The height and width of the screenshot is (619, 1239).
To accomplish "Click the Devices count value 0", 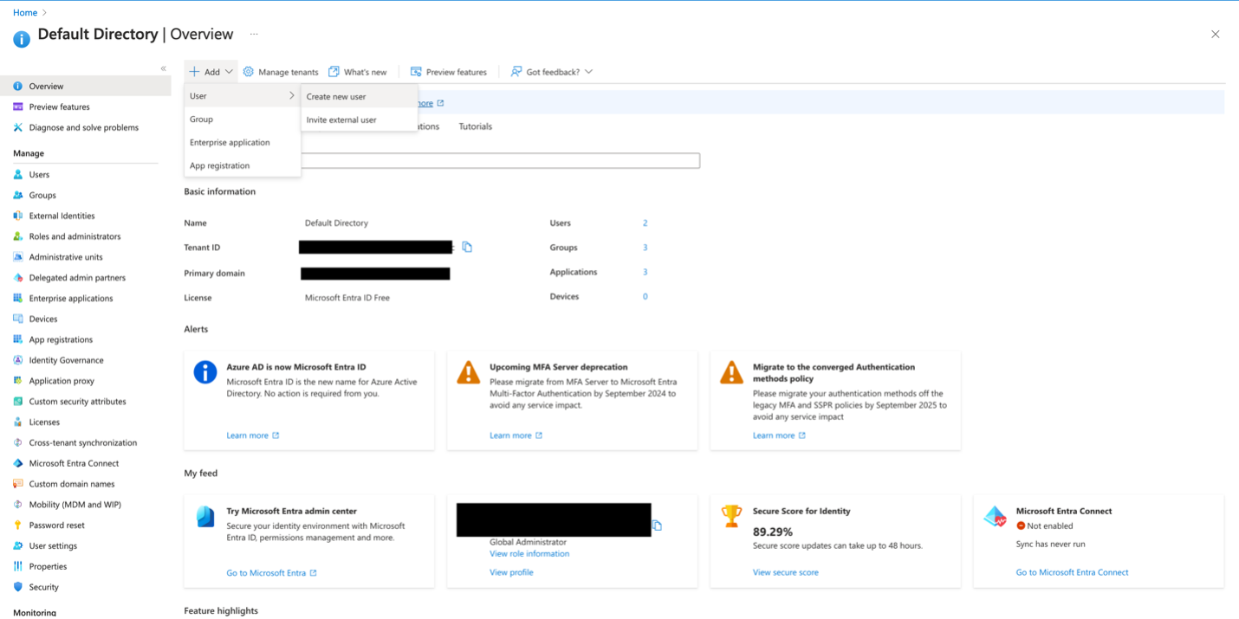I will (x=645, y=297).
